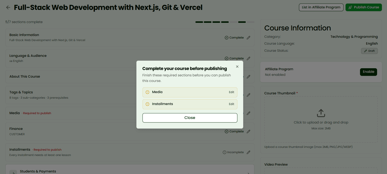Click the 'Not enabled' affiliate status text
The image size is (387, 174).
(275, 75)
